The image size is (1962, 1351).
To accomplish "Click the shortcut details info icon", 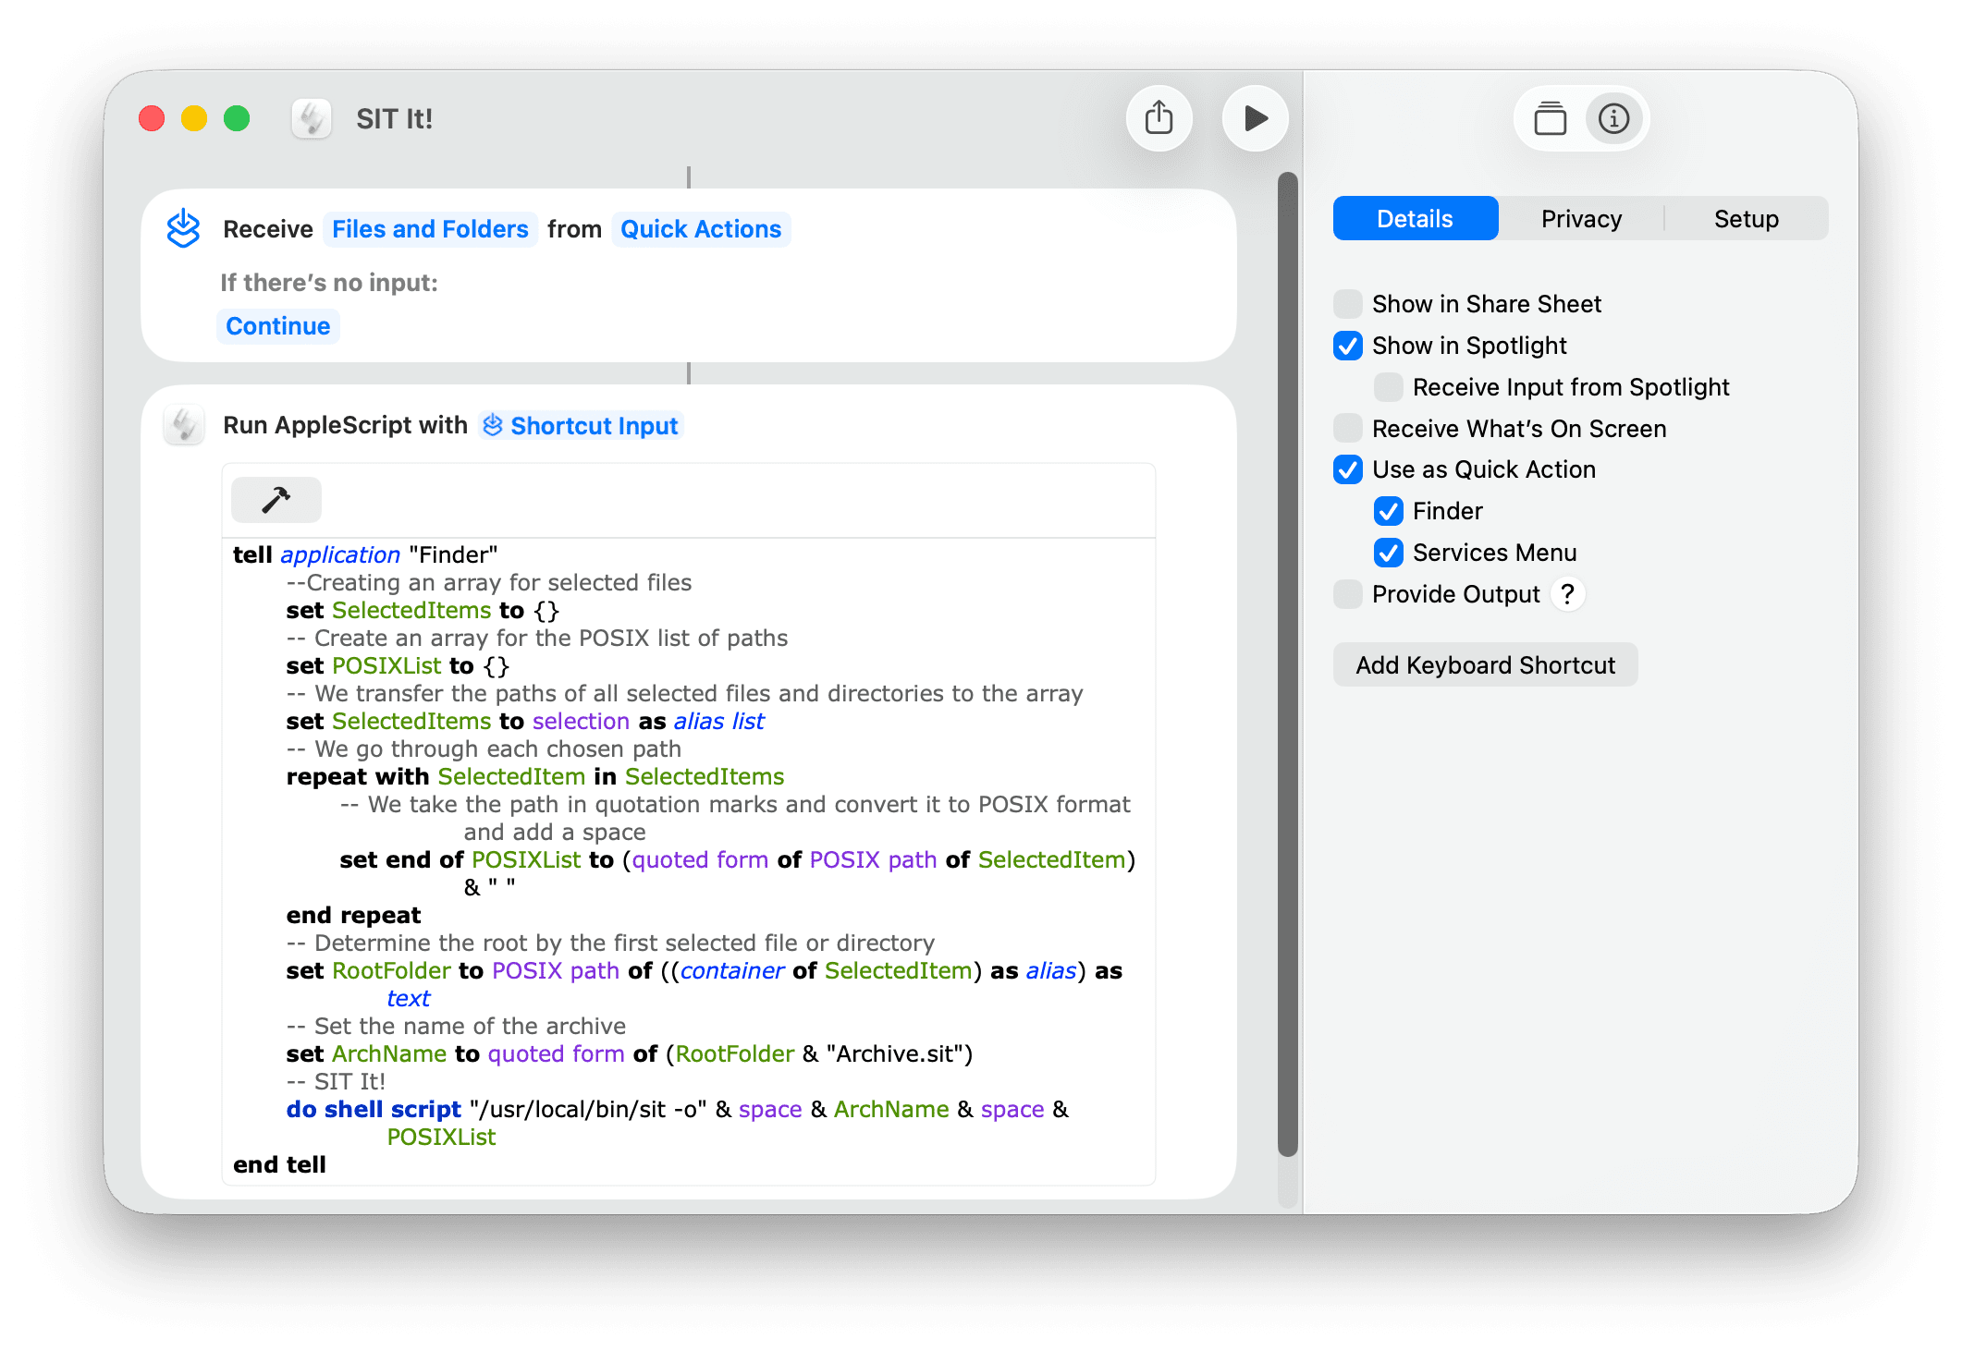I will coord(1613,118).
